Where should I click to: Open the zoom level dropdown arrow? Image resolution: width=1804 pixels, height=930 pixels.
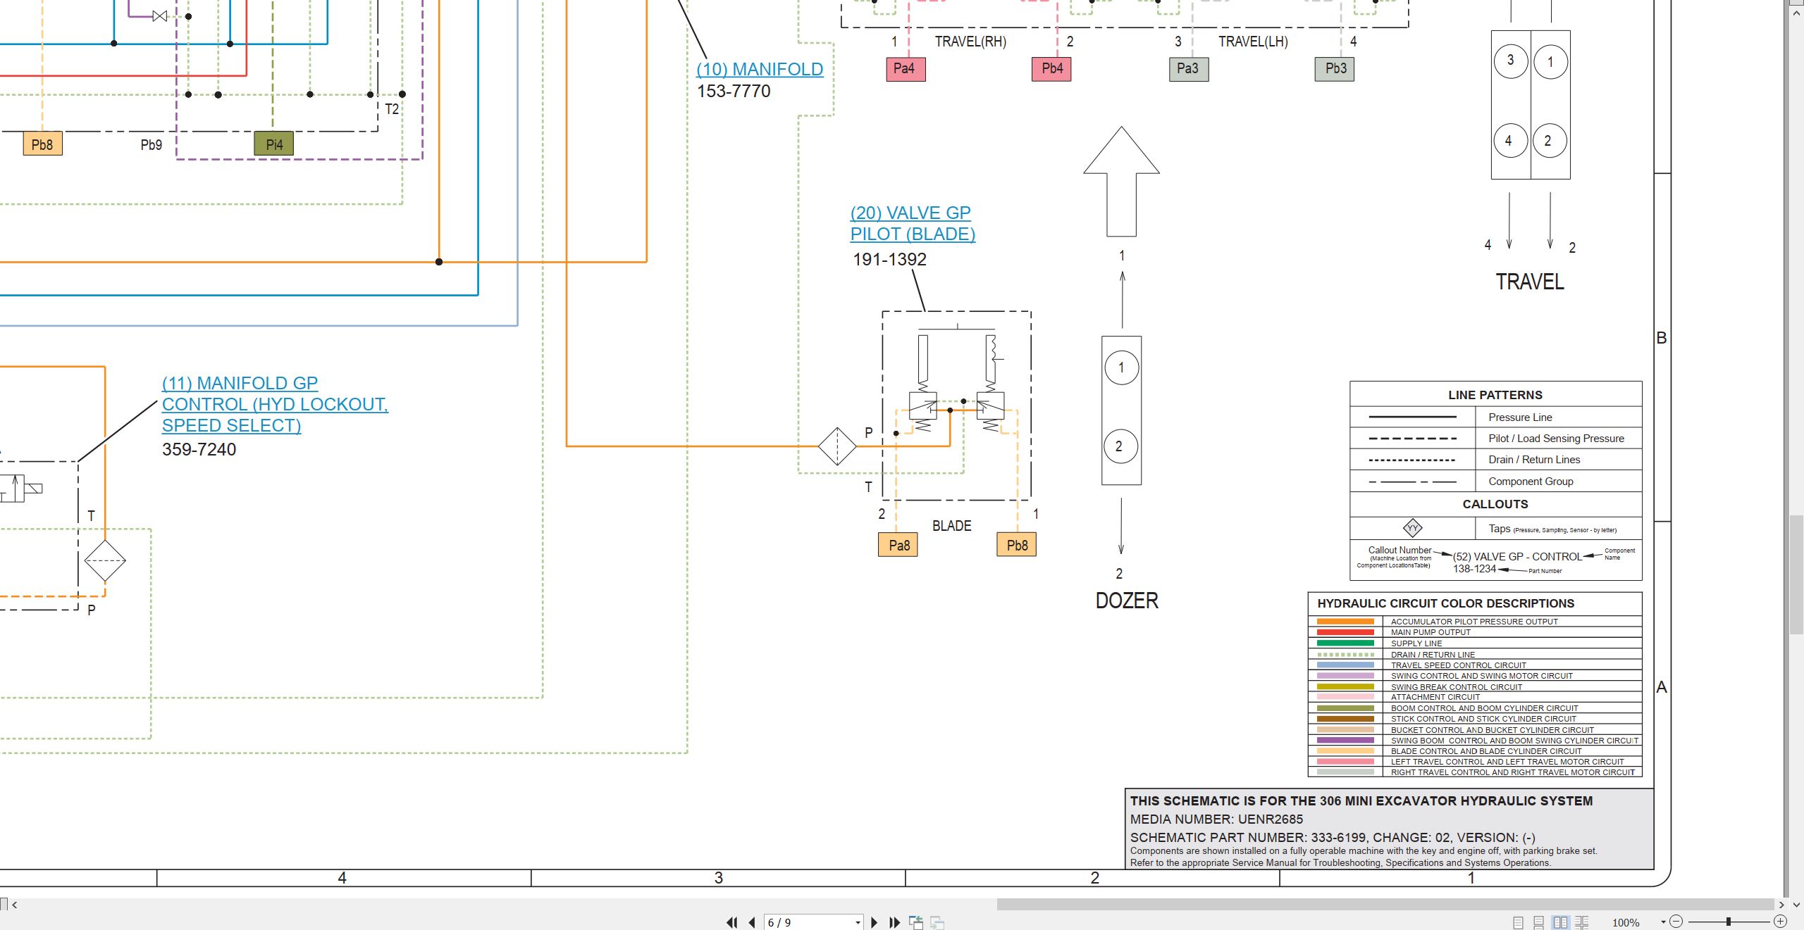pos(1663,922)
